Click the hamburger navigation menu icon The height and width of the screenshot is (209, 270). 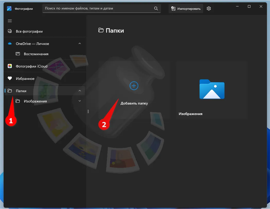click(x=10, y=21)
